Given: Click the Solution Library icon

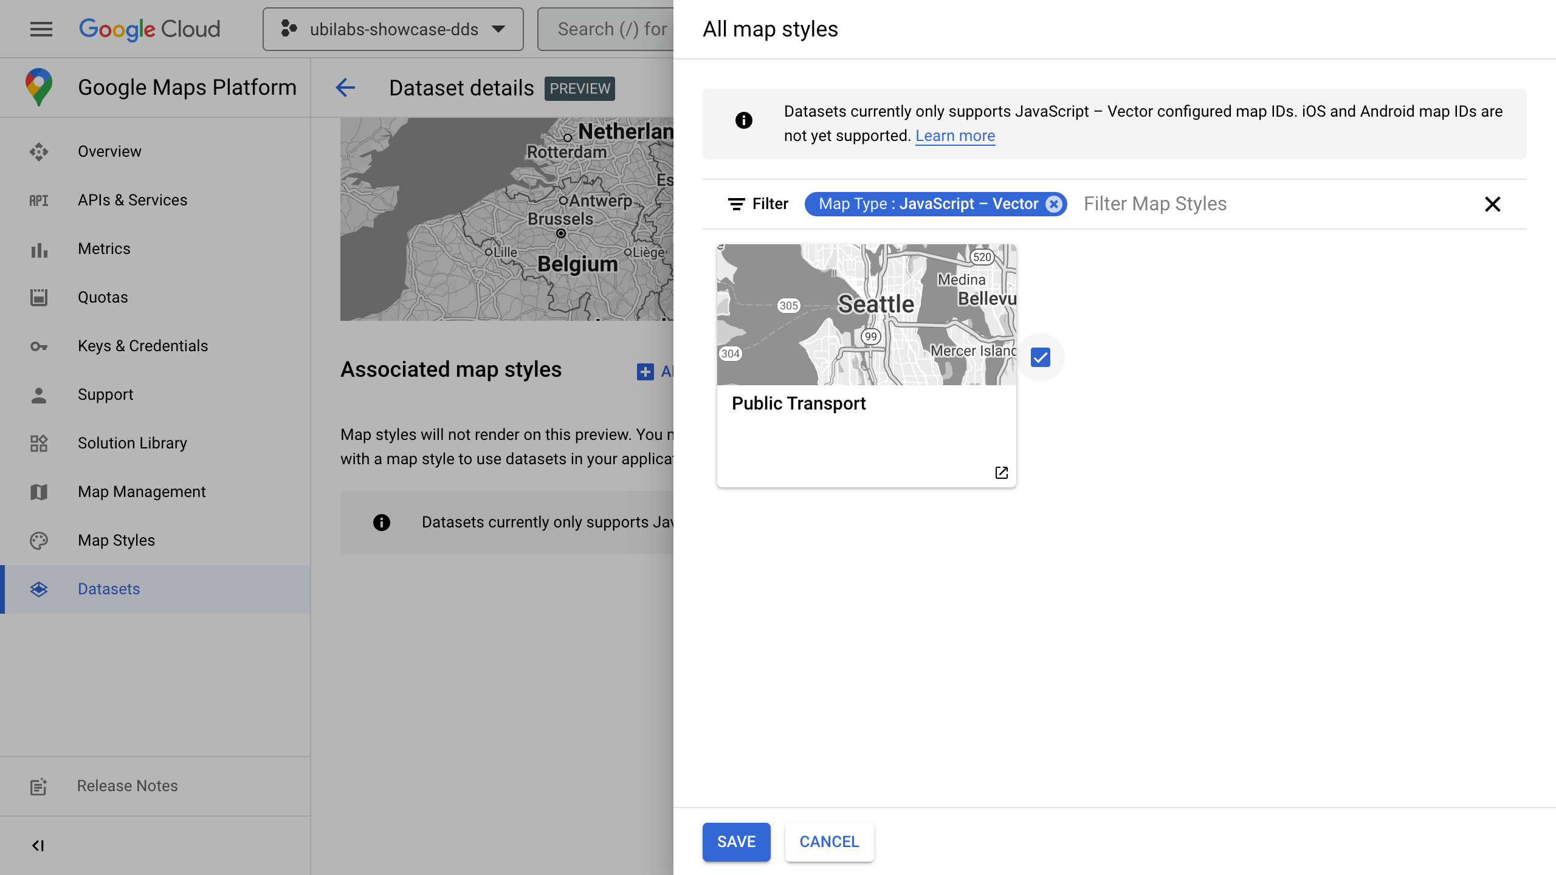Looking at the screenshot, I should (39, 443).
